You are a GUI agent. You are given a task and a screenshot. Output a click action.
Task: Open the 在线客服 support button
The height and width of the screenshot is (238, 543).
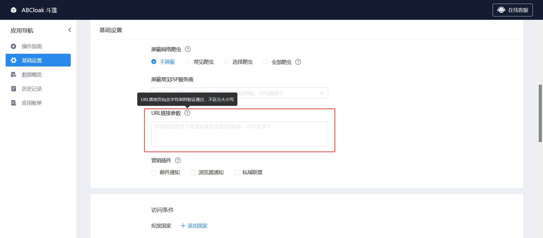tap(512, 10)
